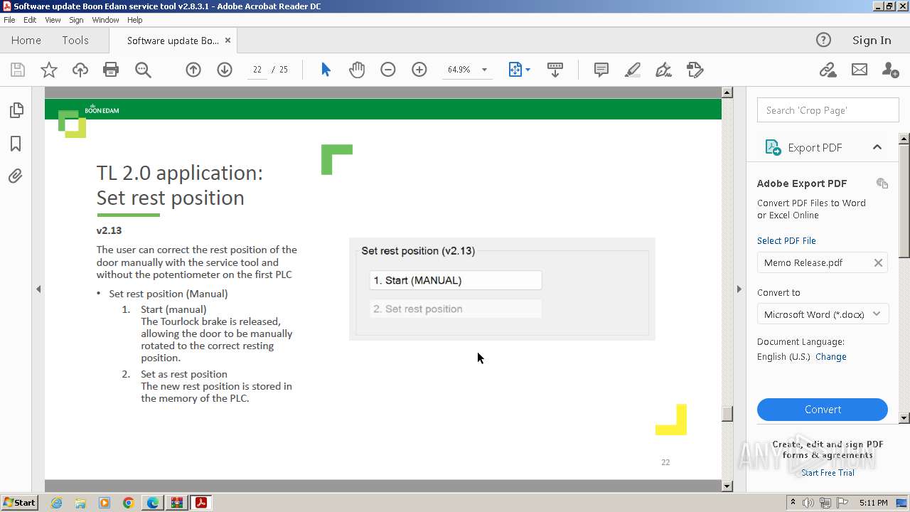
Task: Upload the file with the cloud icon
Action: [80, 70]
